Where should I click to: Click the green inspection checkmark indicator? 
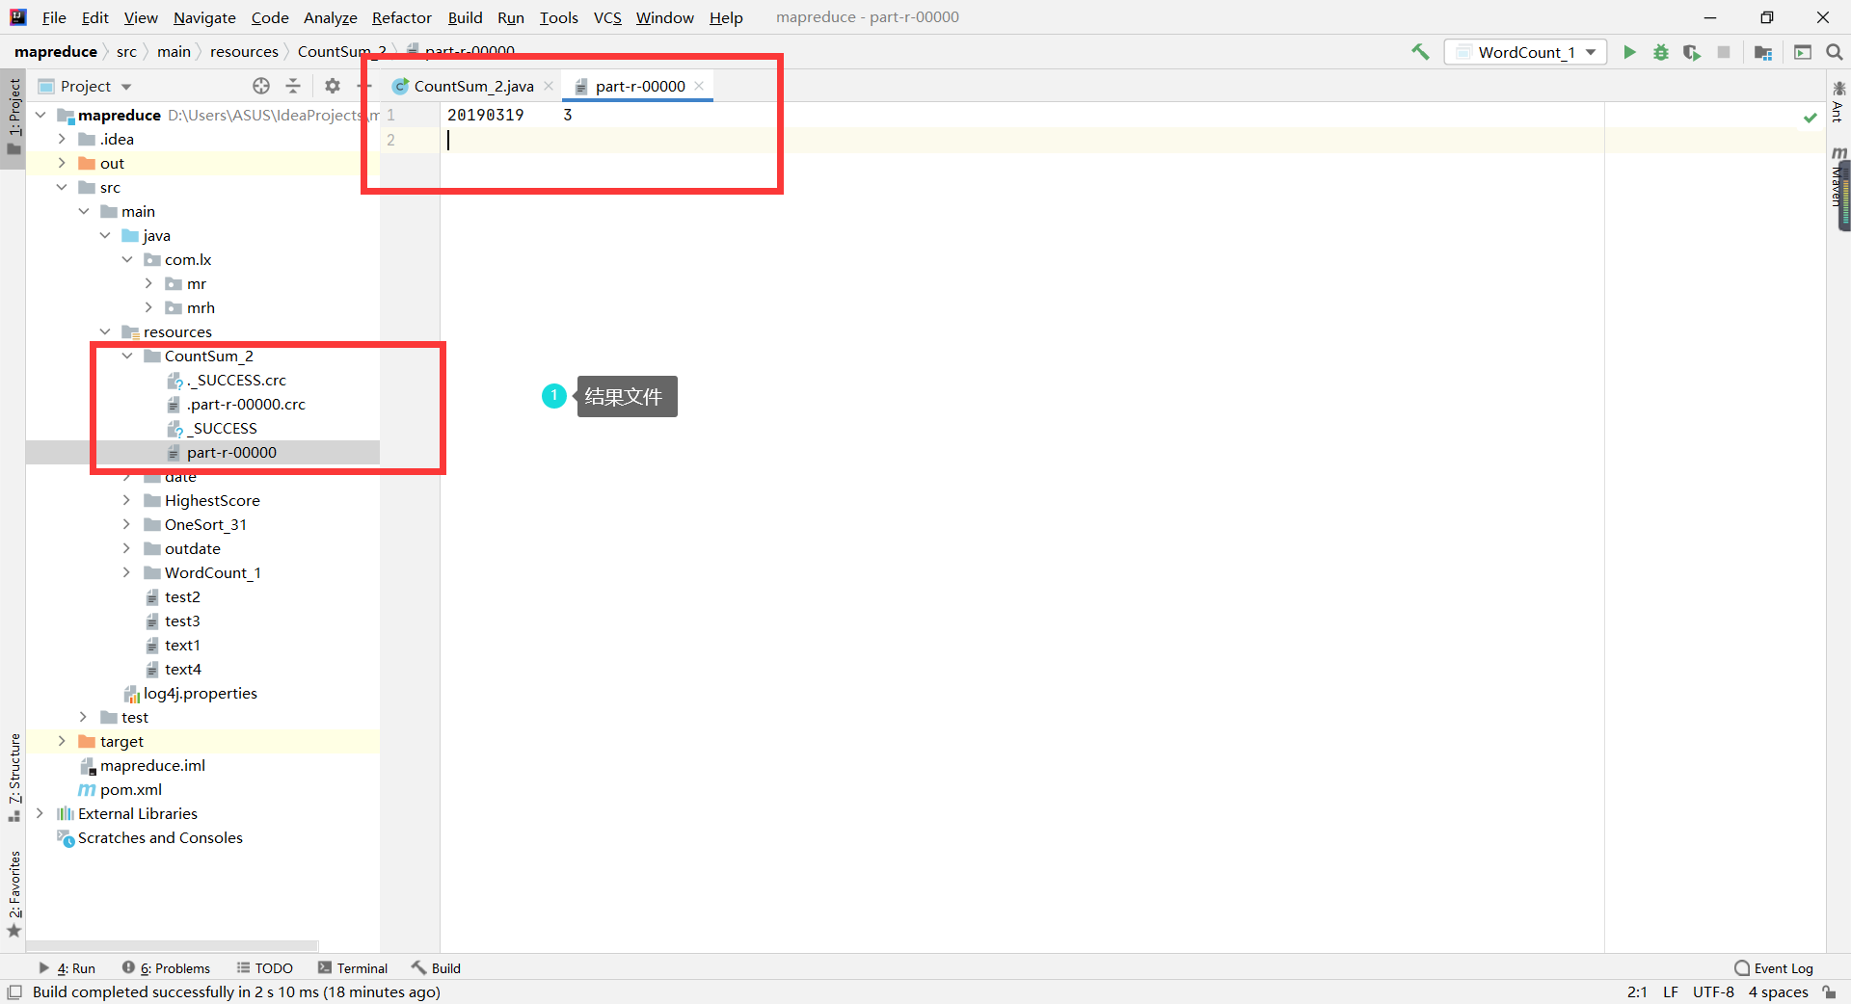pos(1811,118)
